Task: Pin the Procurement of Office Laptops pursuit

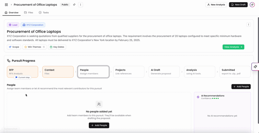Action: (74, 5)
